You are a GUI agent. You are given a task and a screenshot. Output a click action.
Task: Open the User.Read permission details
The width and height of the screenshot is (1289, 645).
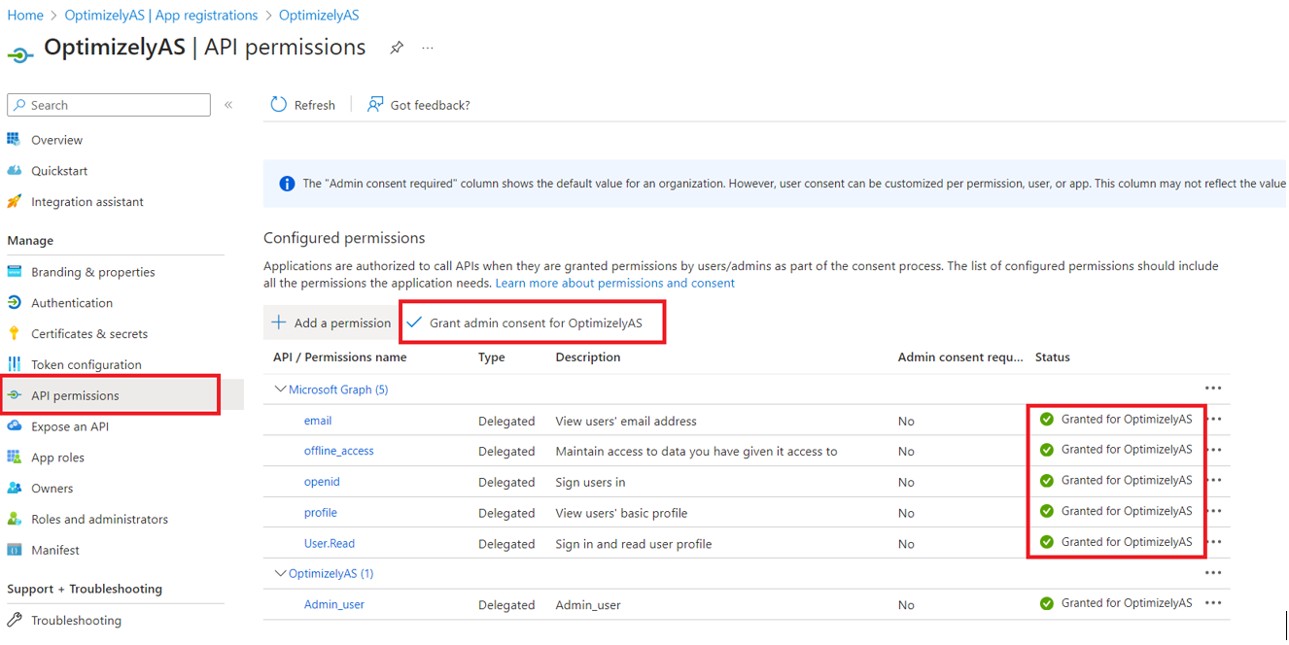330,543
